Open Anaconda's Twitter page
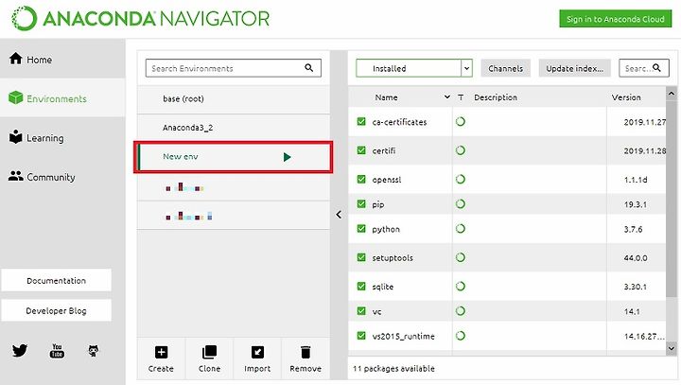This screenshot has width=681, height=385. 20,350
